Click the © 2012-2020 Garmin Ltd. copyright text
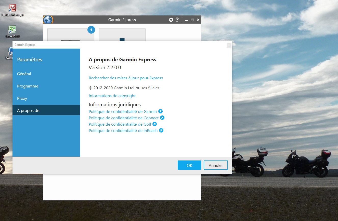This screenshot has height=221, width=338. (124, 88)
